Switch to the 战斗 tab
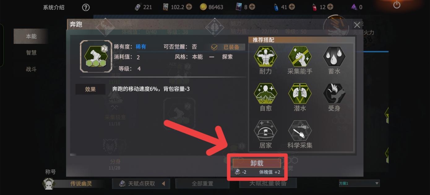 pos(31,69)
